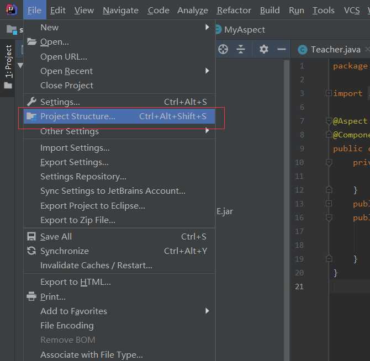Expand folded import block at line 3
The height and width of the screenshot is (361, 370).
[329, 93]
